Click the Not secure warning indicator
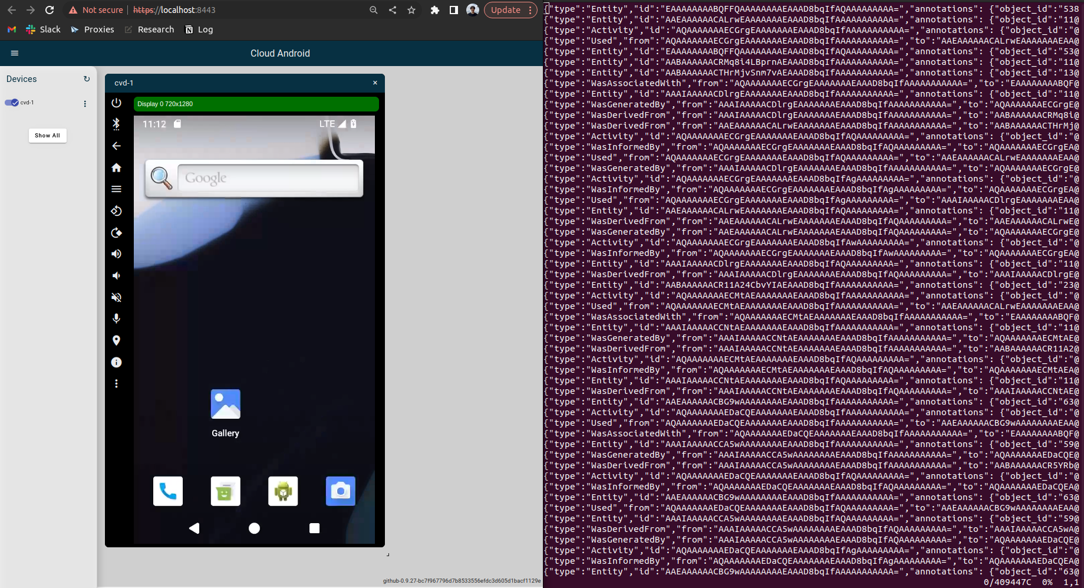Screen dimensions: 1084x588 pyautogui.click(x=96, y=10)
